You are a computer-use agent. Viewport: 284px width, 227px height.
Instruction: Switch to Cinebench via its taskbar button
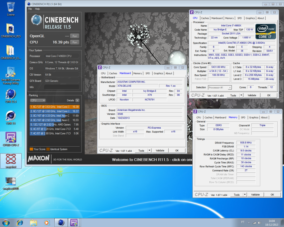(x=61, y=223)
